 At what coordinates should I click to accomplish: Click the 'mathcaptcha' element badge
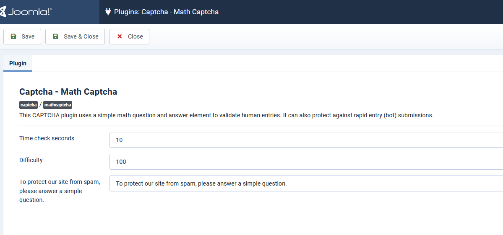pos(57,105)
